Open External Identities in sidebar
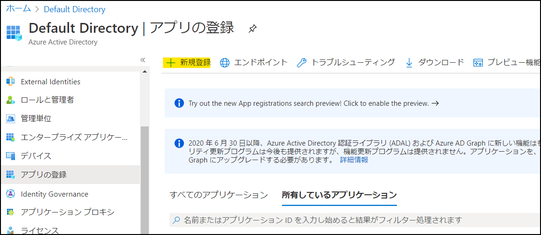This screenshot has height=235, width=541. click(70, 82)
